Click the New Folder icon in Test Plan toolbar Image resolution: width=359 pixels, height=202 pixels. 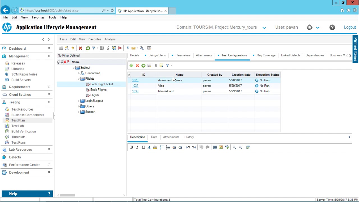[61, 48]
